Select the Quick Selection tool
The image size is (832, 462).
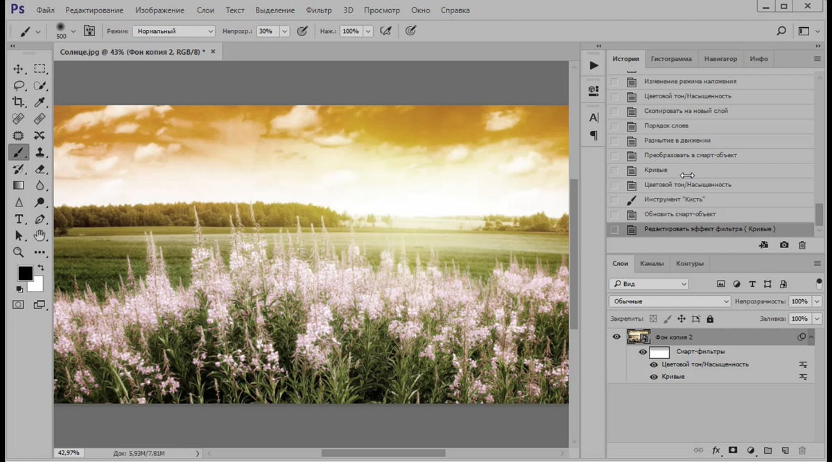click(40, 86)
